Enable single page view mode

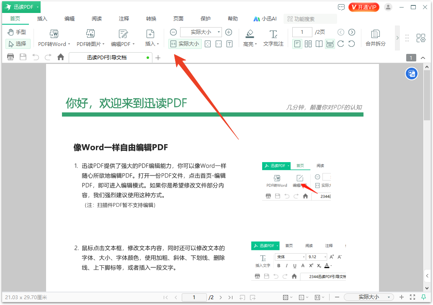tap(297, 43)
